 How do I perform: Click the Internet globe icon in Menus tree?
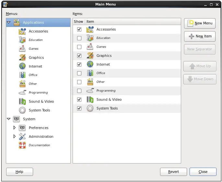click(x=22, y=66)
